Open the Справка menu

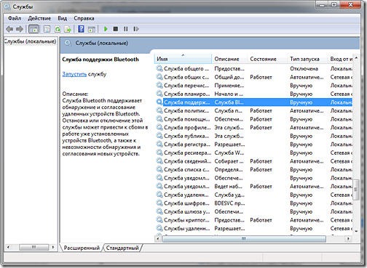click(84, 18)
